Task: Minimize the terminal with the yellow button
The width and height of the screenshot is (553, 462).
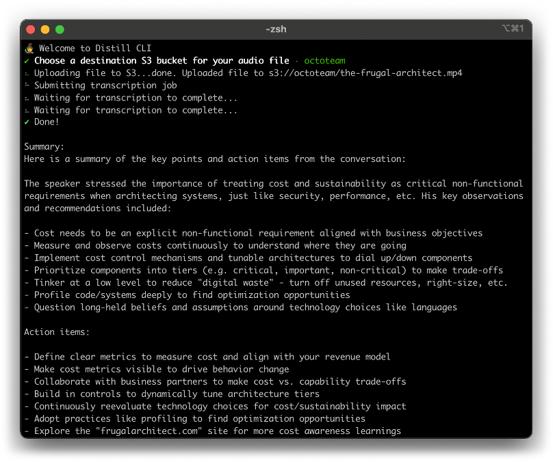Action: click(x=45, y=29)
